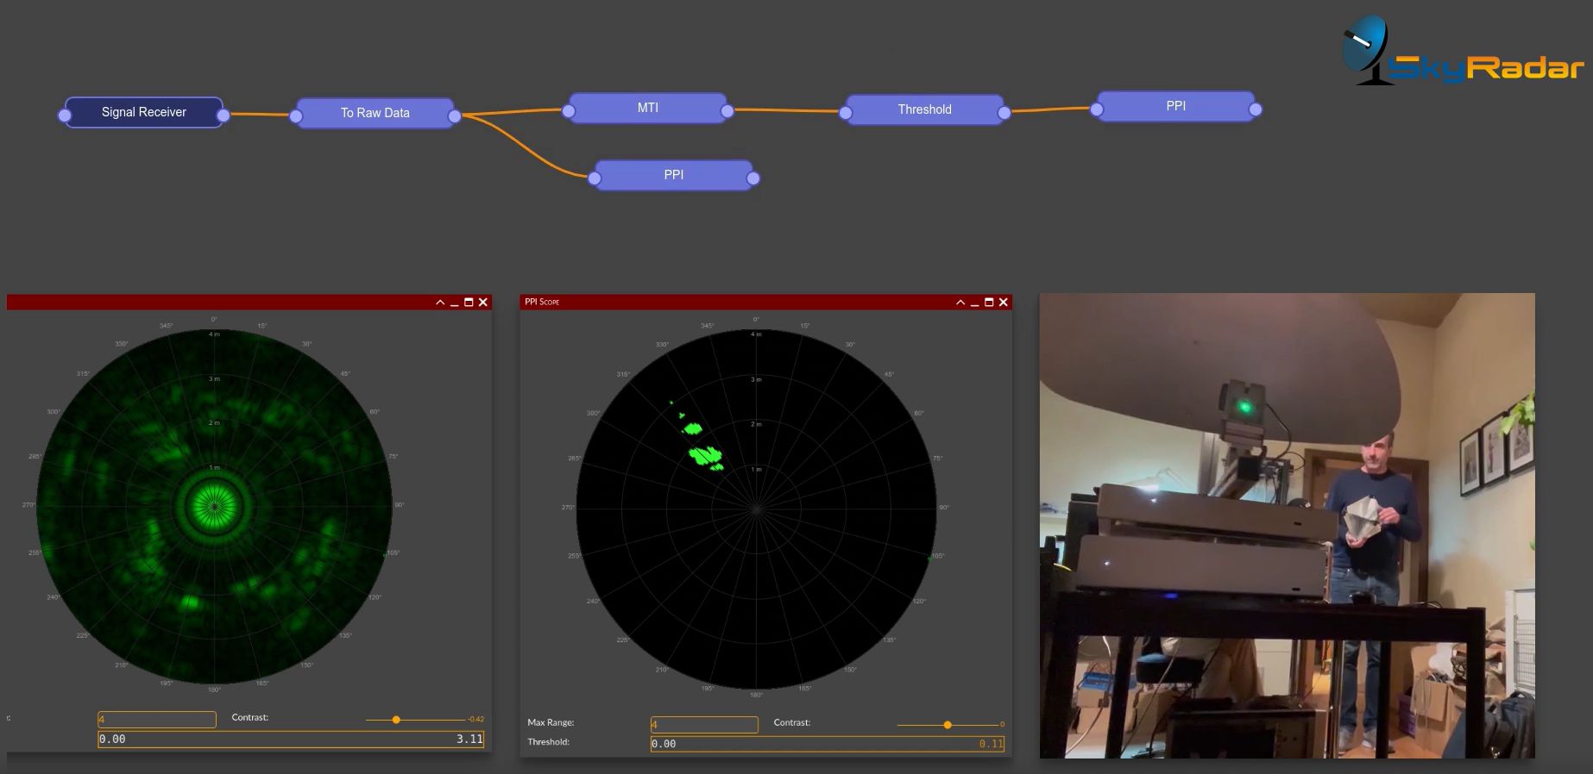Click Contrast slider handle in left window

point(396,720)
